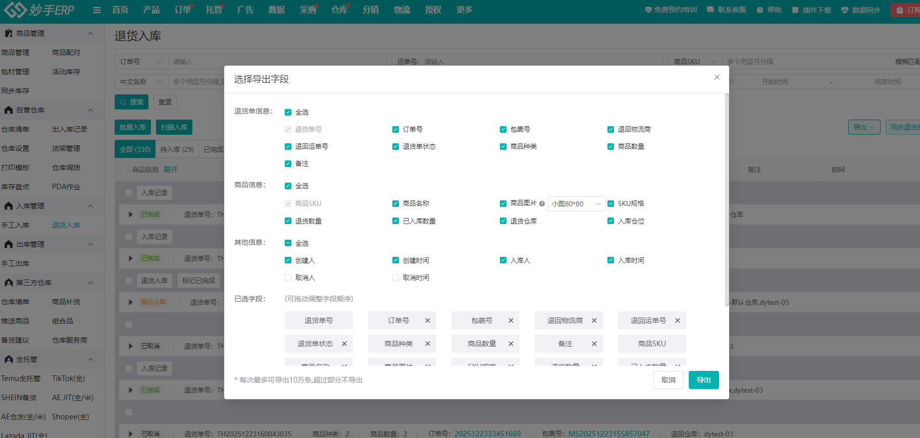The image size is (920, 438).
Task: Close the export fields dialog
Action: tap(717, 77)
